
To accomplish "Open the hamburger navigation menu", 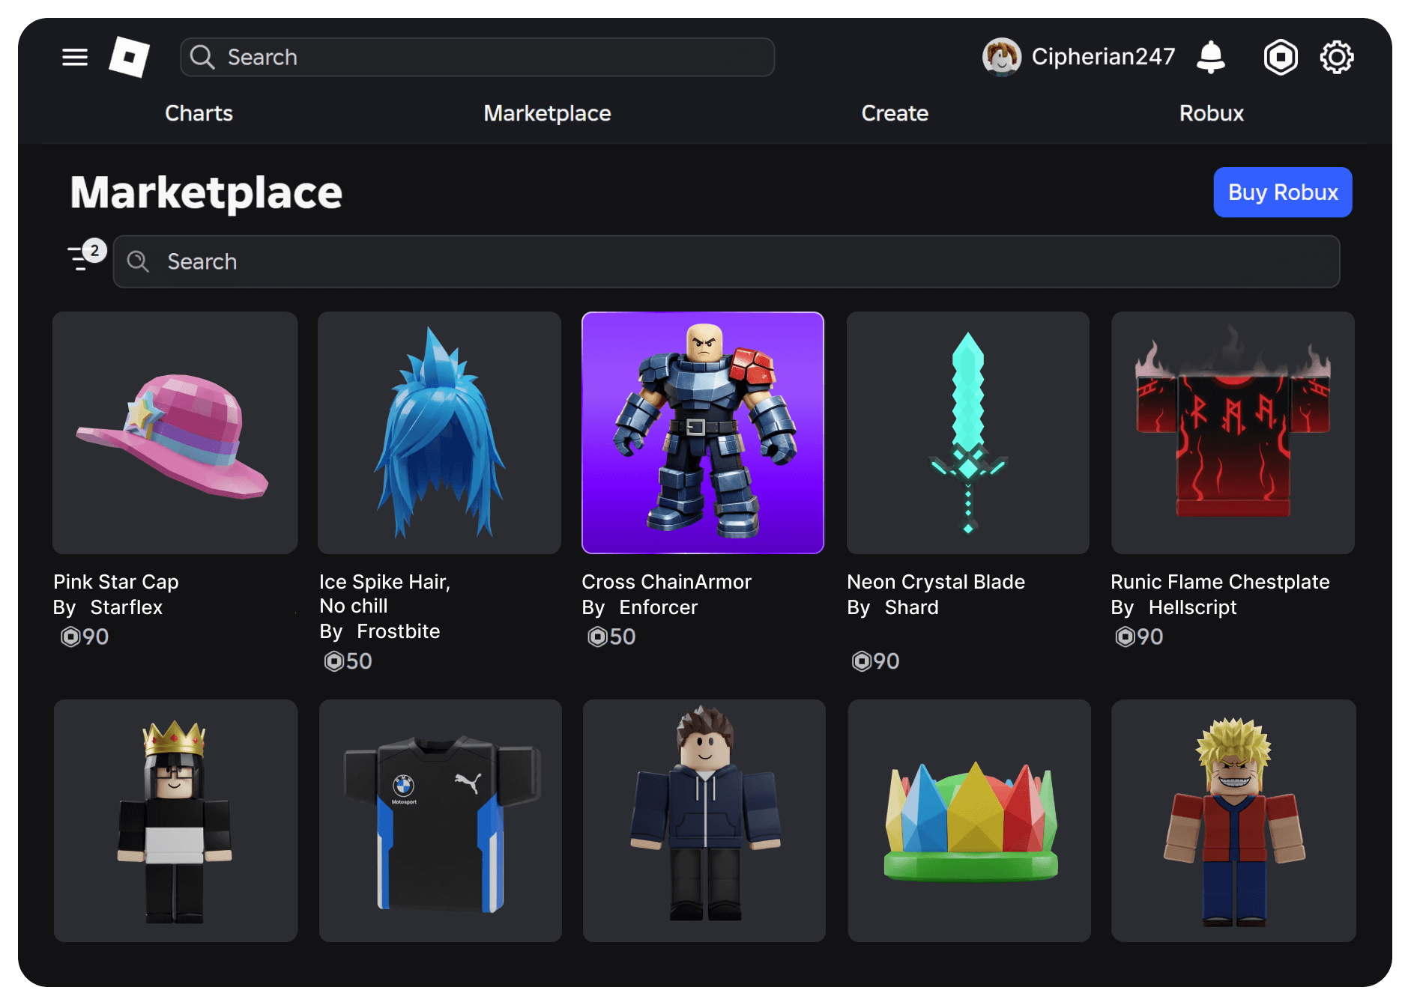I will pos(75,57).
